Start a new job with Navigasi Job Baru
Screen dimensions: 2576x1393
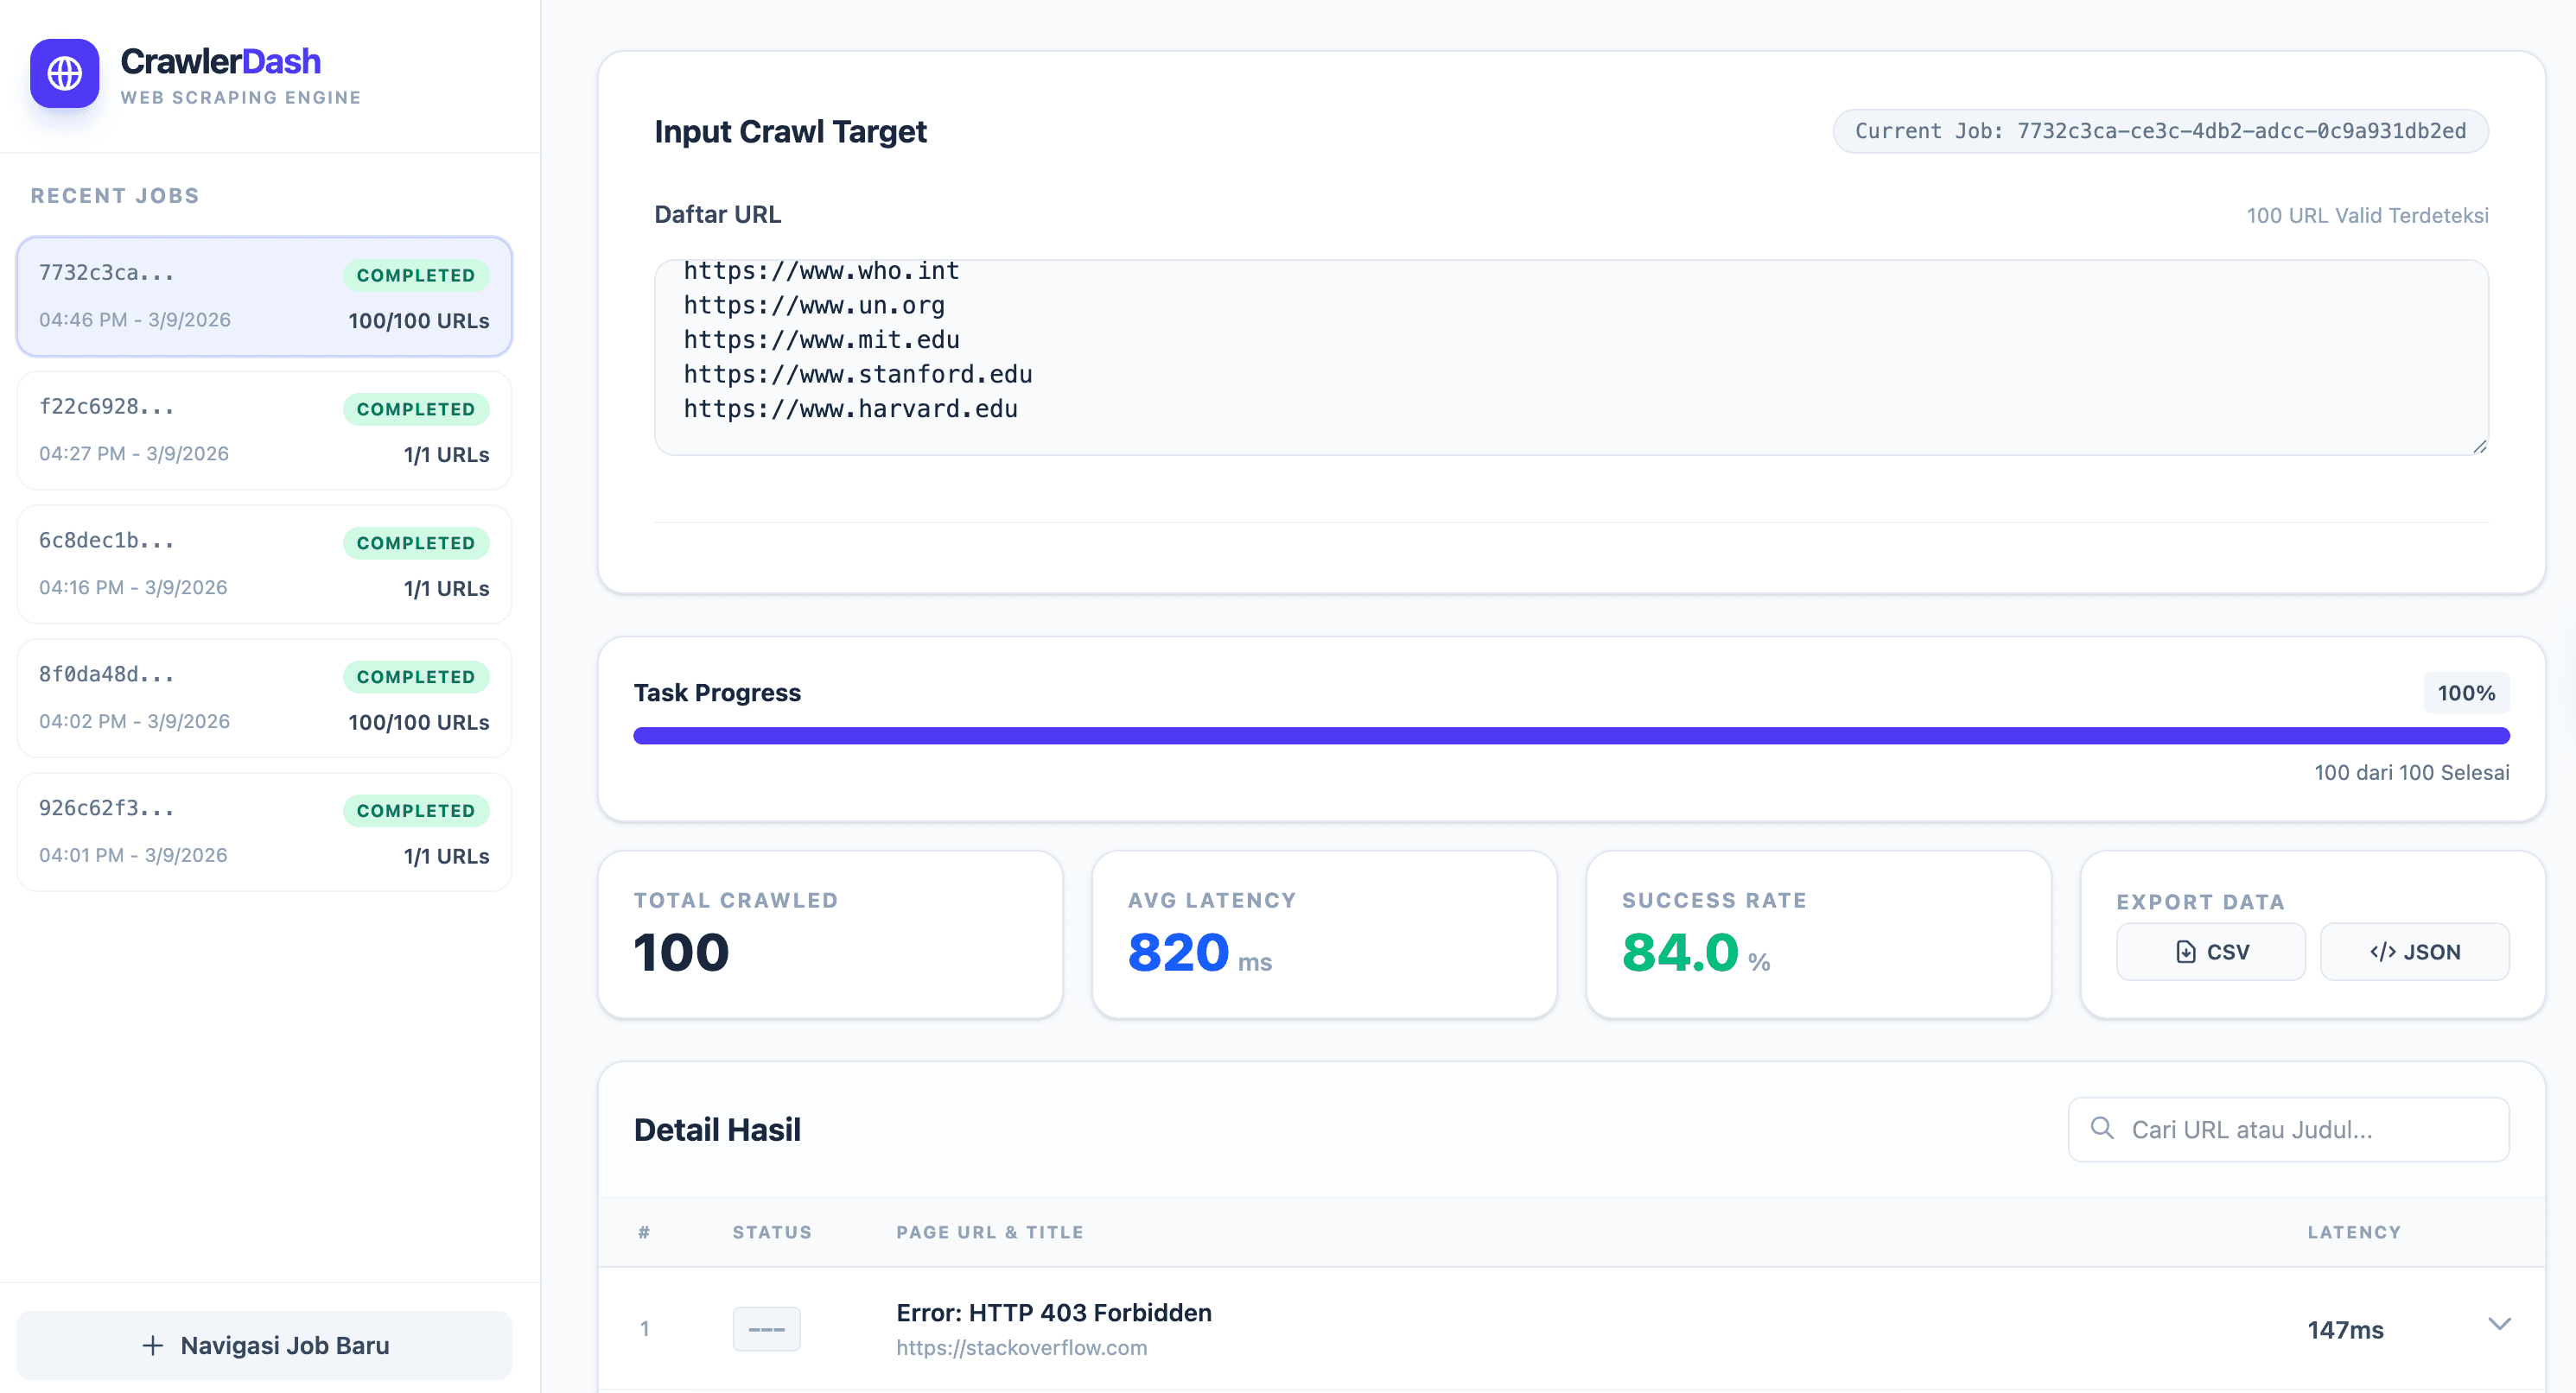[264, 1345]
